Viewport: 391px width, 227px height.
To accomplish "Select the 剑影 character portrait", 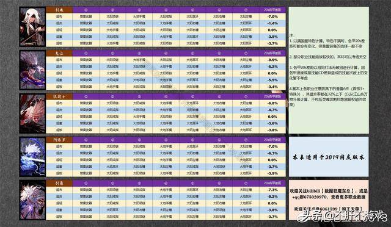I will pos(32,200).
